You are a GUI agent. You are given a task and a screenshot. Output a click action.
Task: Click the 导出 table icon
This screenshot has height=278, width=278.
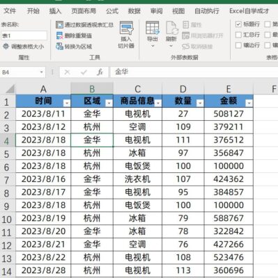point(153,28)
